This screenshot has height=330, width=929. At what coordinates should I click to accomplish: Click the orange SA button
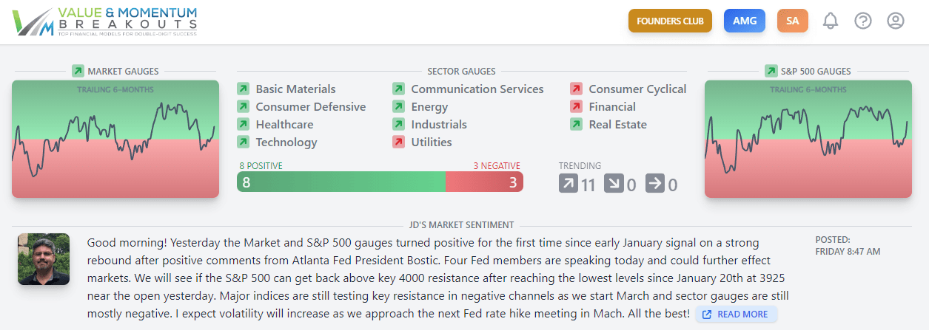[x=793, y=21]
